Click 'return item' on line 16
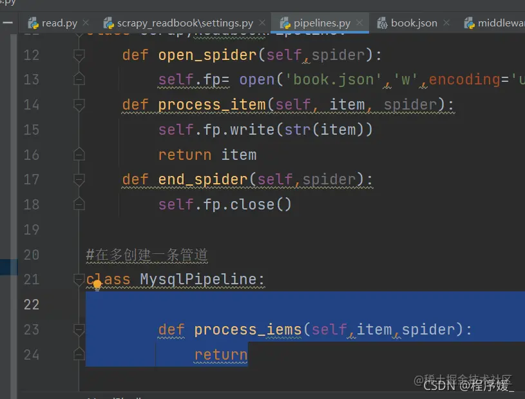Image resolution: width=525 pixels, height=399 pixels. pos(207,155)
